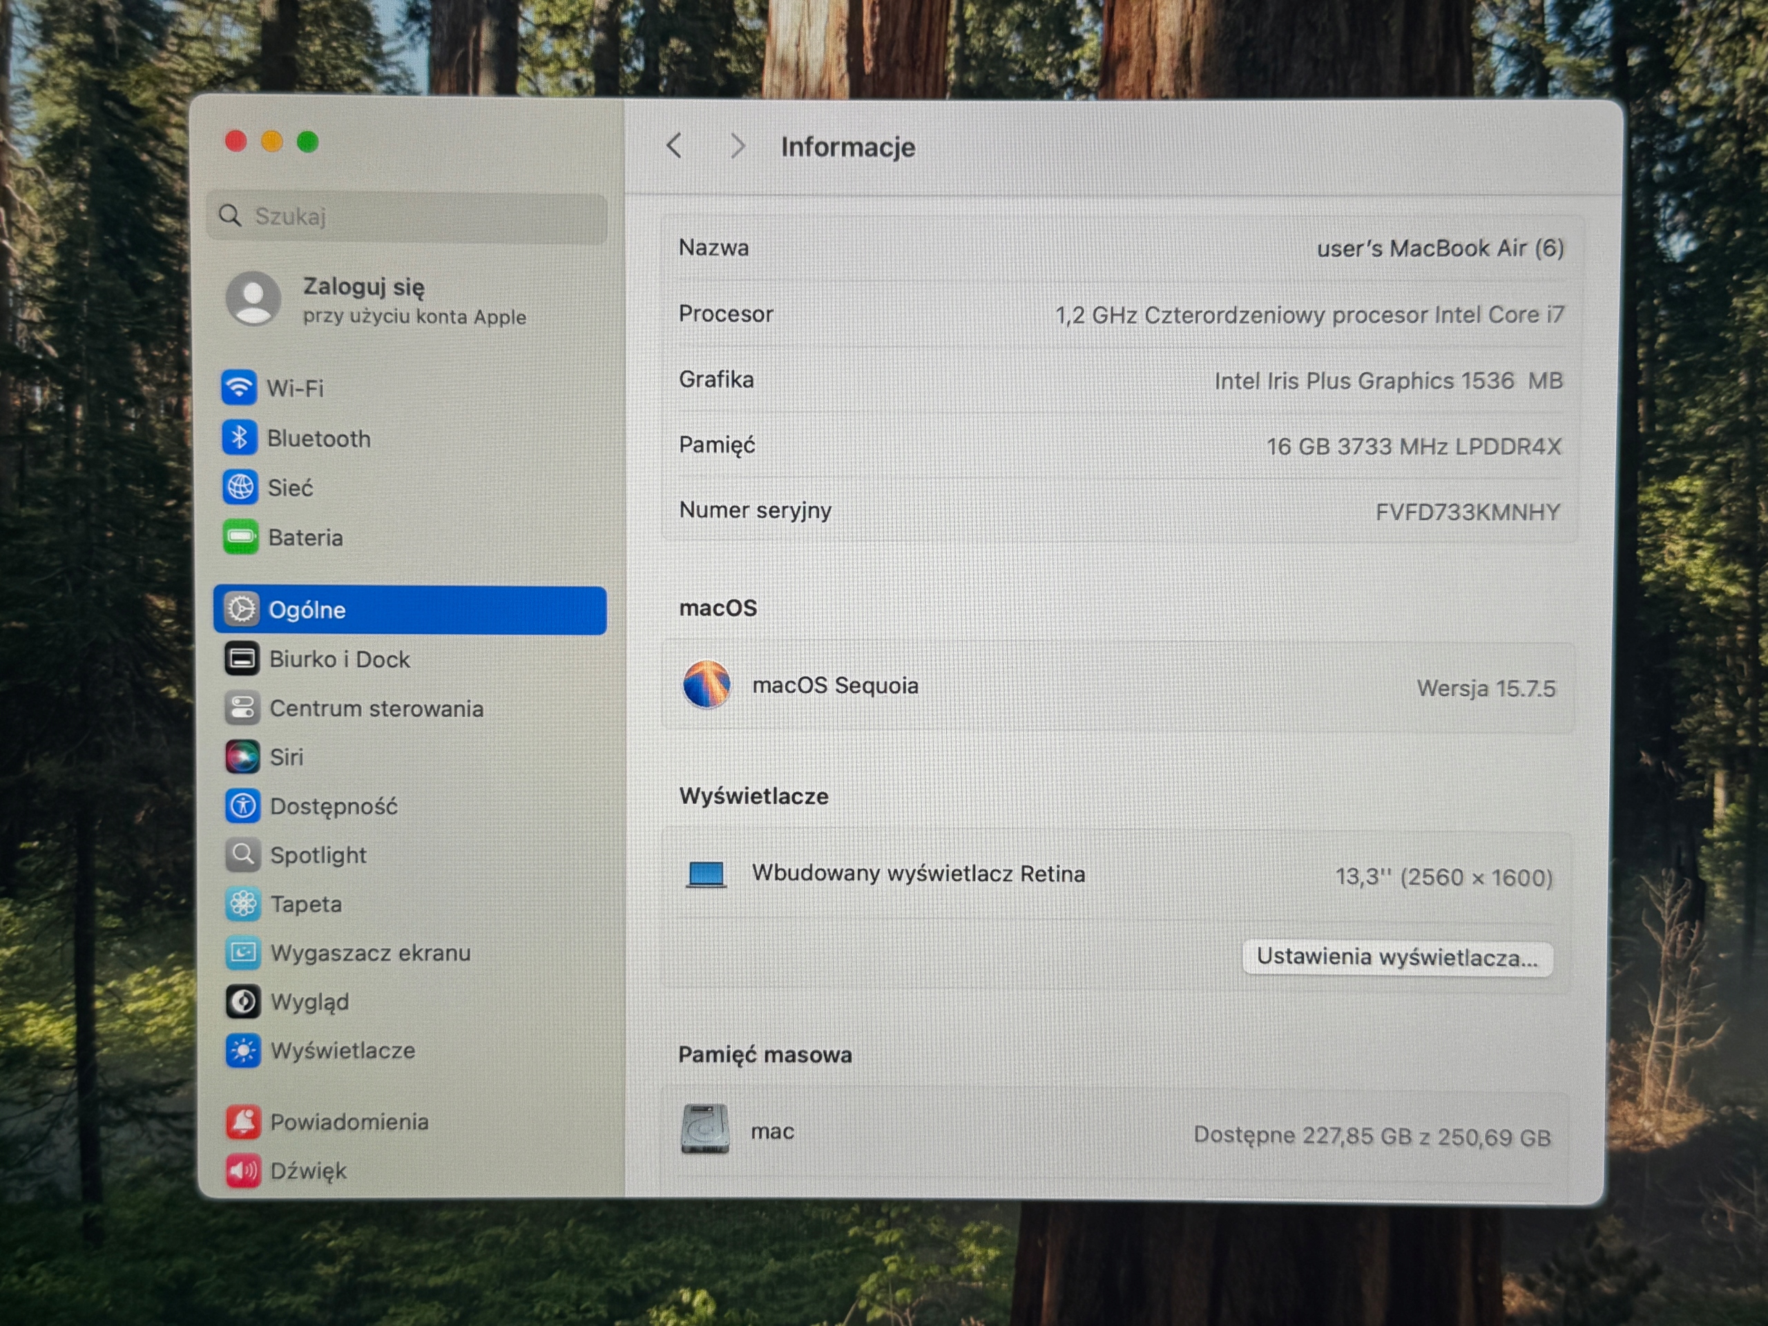Open the Wygląd appearance icon
Image resolution: width=1768 pixels, height=1326 pixels.
(x=242, y=1001)
